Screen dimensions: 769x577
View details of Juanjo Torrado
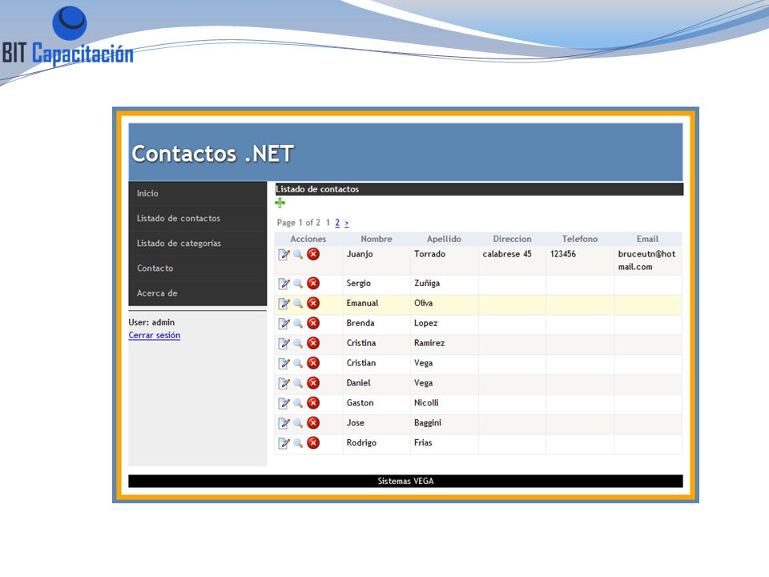pyautogui.click(x=298, y=254)
